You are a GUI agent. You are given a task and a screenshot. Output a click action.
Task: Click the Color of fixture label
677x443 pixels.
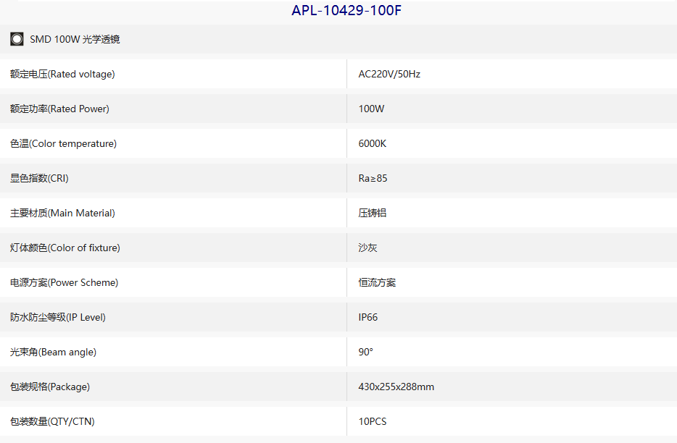pyautogui.click(x=65, y=248)
